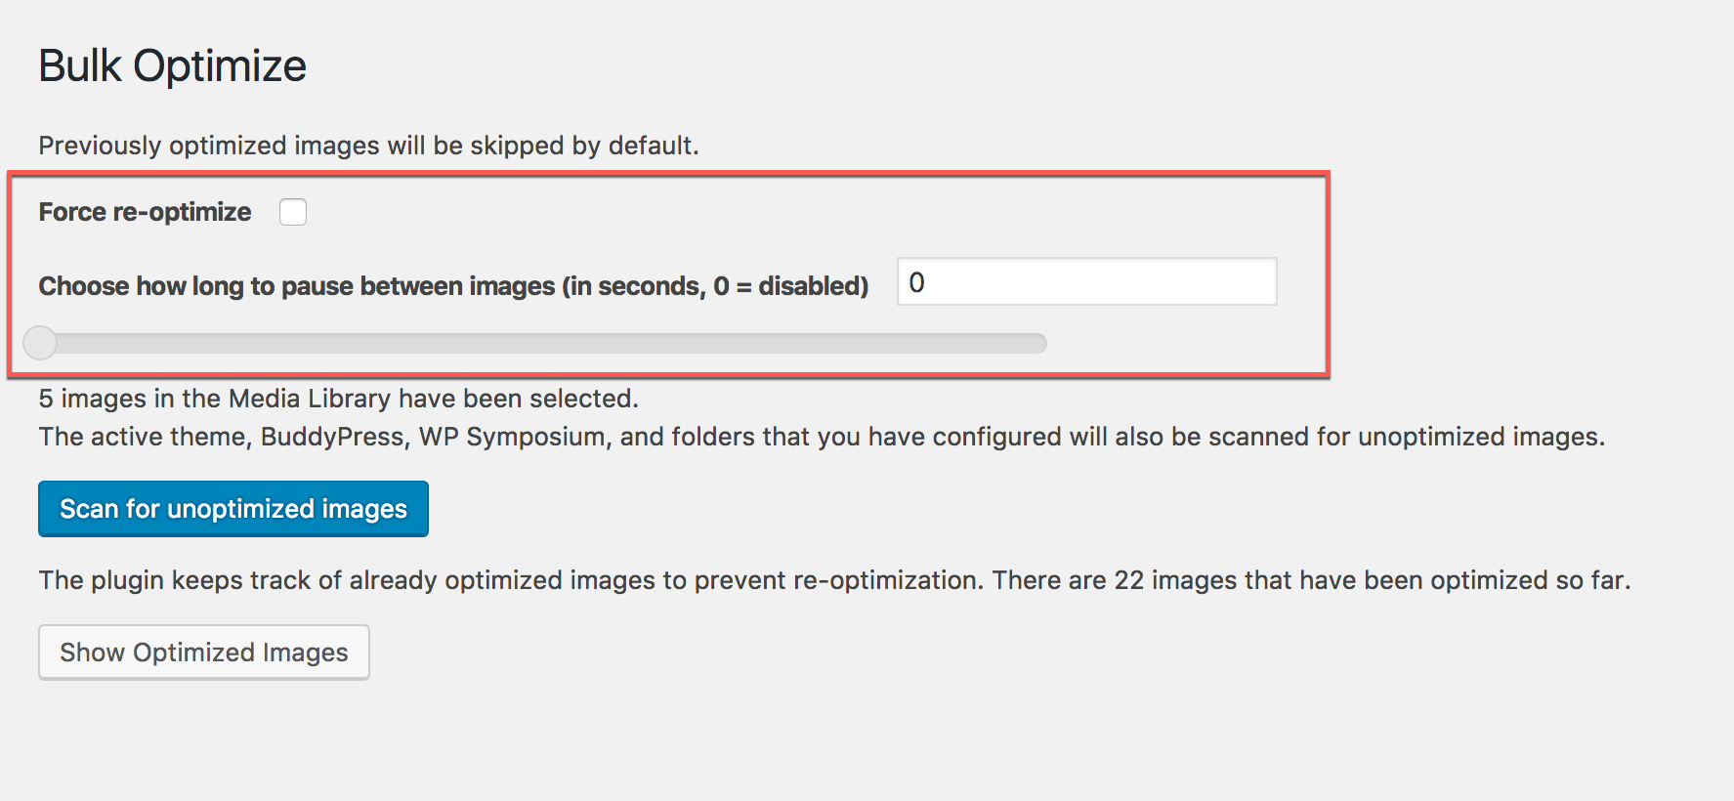Click the word BuddyPress in the description

click(x=332, y=437)
